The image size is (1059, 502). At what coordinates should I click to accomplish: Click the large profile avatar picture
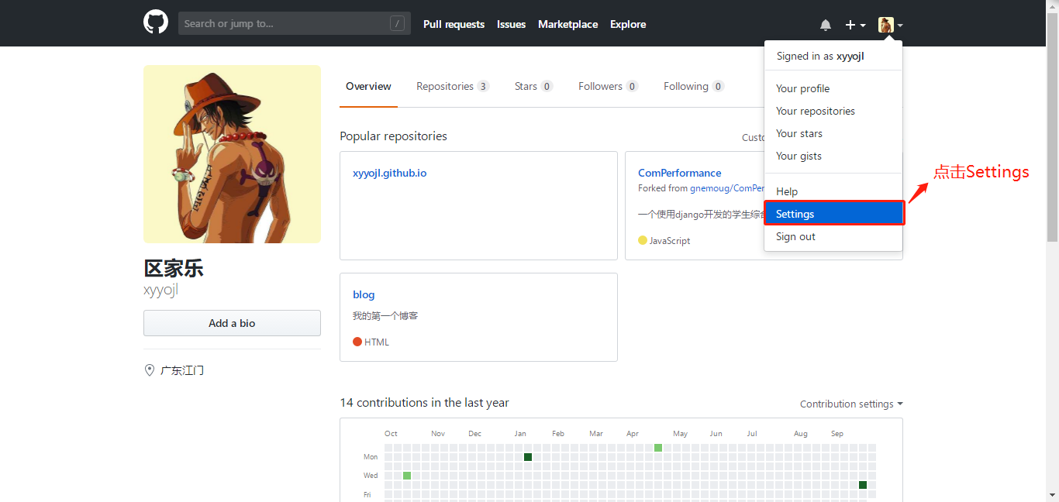[232, 154]
